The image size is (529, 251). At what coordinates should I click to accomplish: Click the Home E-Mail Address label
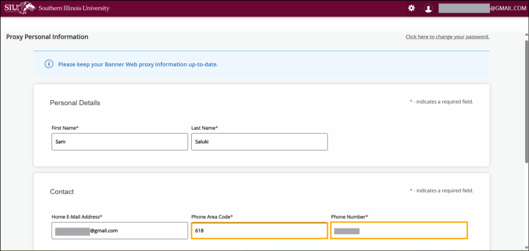pos(76,217)
